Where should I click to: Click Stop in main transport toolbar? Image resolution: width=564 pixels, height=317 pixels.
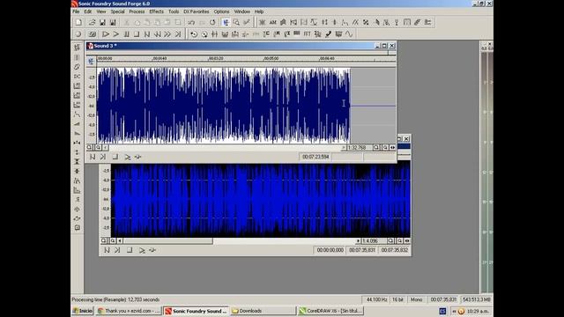137,34
